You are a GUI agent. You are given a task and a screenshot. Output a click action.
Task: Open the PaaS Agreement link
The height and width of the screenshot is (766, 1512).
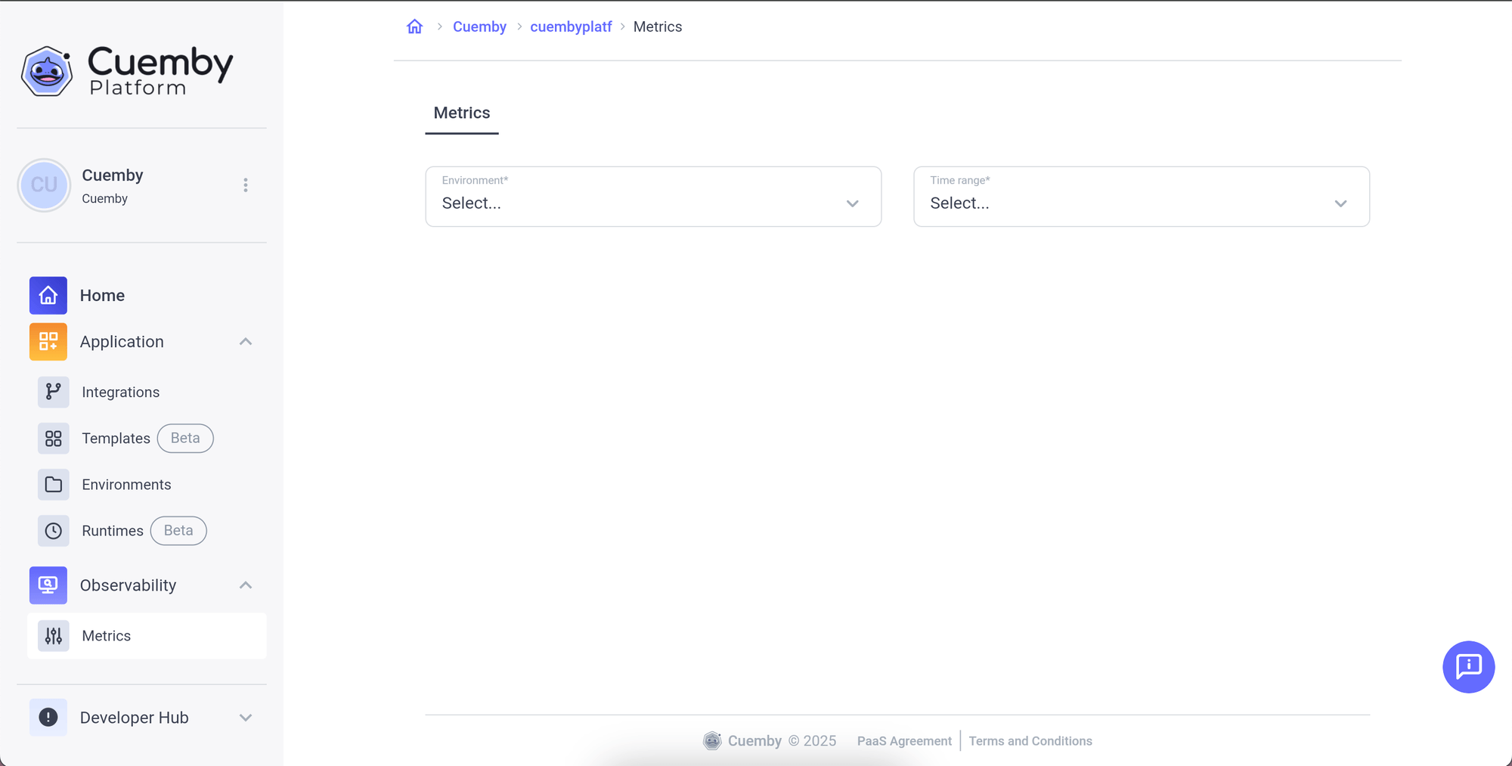coord(904,741)
